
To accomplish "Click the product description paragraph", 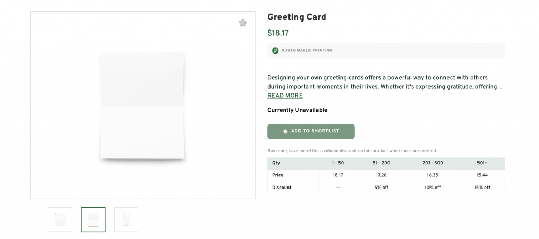I will click(x=385, y=82).
